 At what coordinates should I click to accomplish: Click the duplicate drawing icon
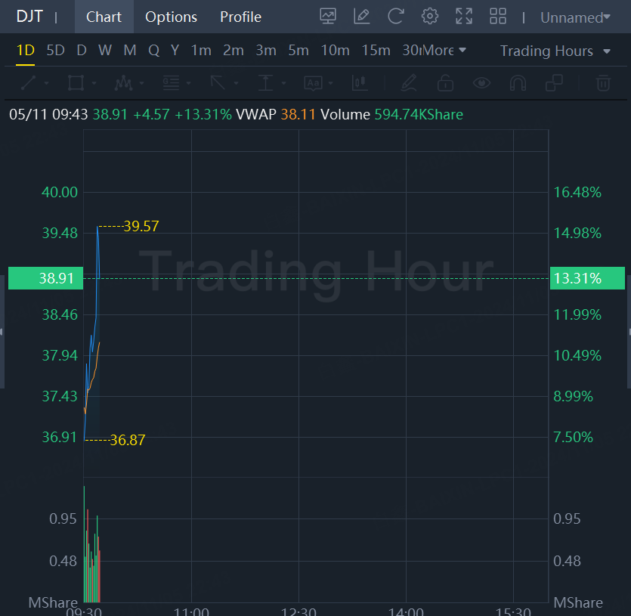point(554,83)
